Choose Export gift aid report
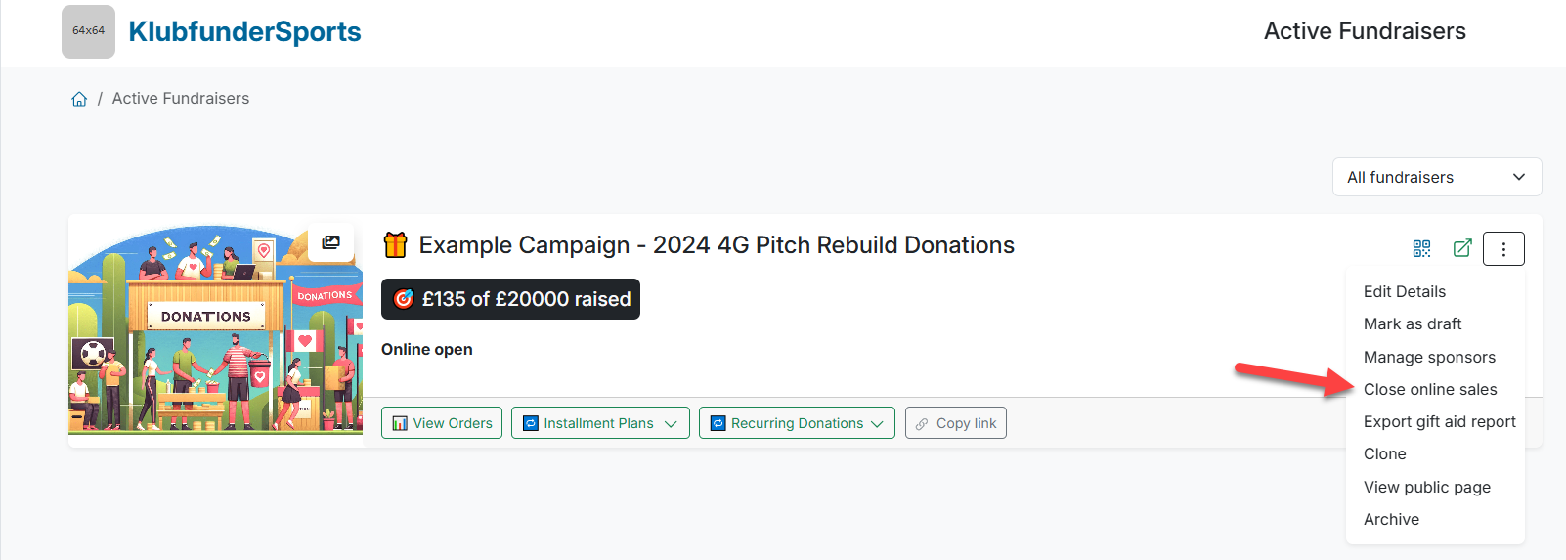1566x560 pixels. click(x=1439, y=421)
